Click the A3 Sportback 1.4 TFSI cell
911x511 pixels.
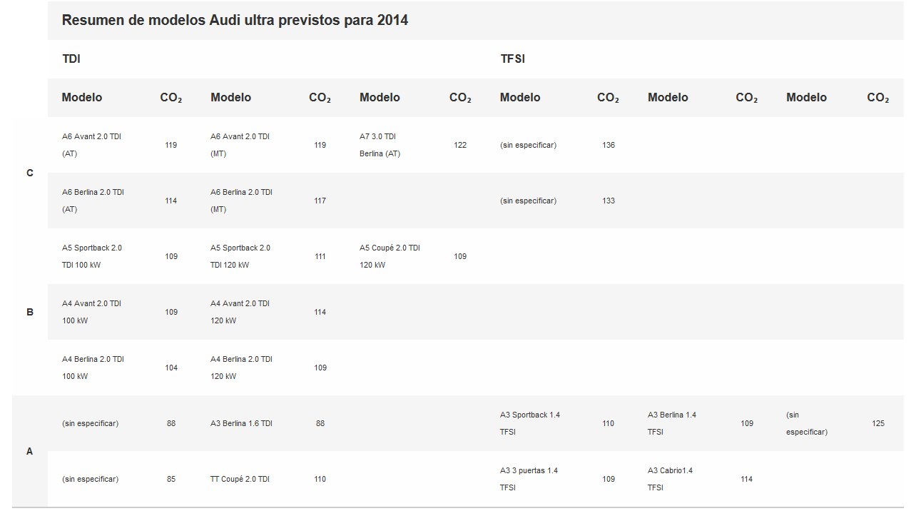(530, 423)
